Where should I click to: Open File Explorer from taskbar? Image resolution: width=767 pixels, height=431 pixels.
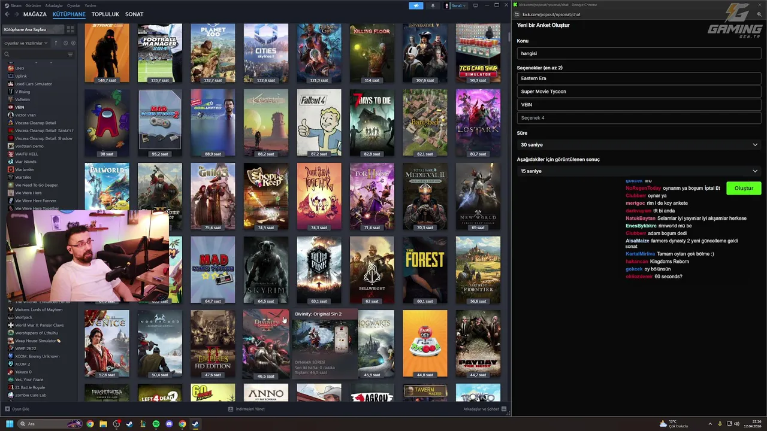103,424
